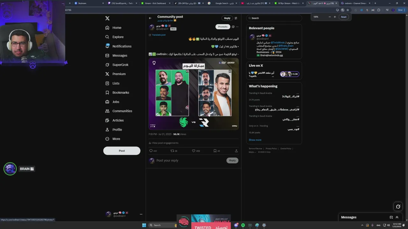This screenshot has width=408, height=229.
Task: Open Messages in the sidebar
Action: point(116,55)
